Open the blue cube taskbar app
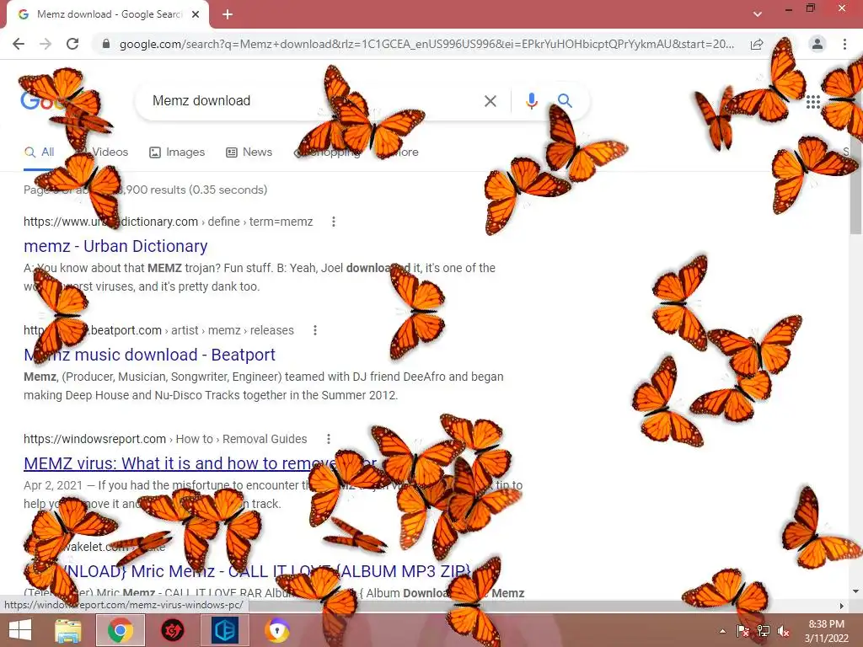863x647 pixels. (x=225, y=630)
